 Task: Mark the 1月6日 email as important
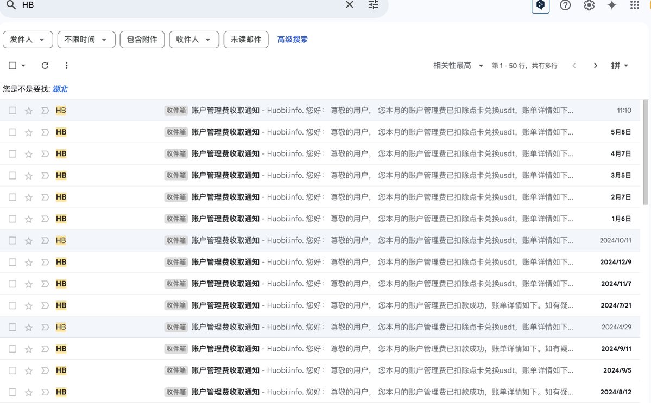(45, 219)
